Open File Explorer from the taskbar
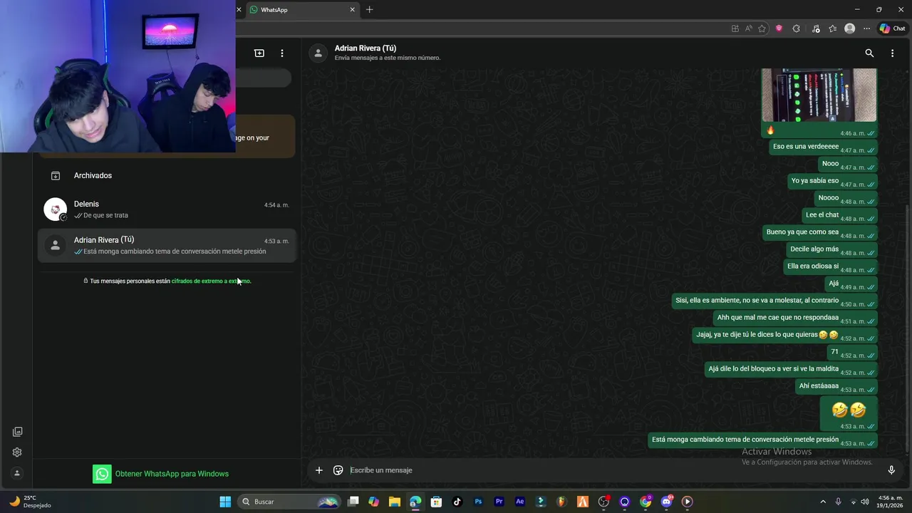The height and width of the screenshot is (513, 912). point(395,502)
